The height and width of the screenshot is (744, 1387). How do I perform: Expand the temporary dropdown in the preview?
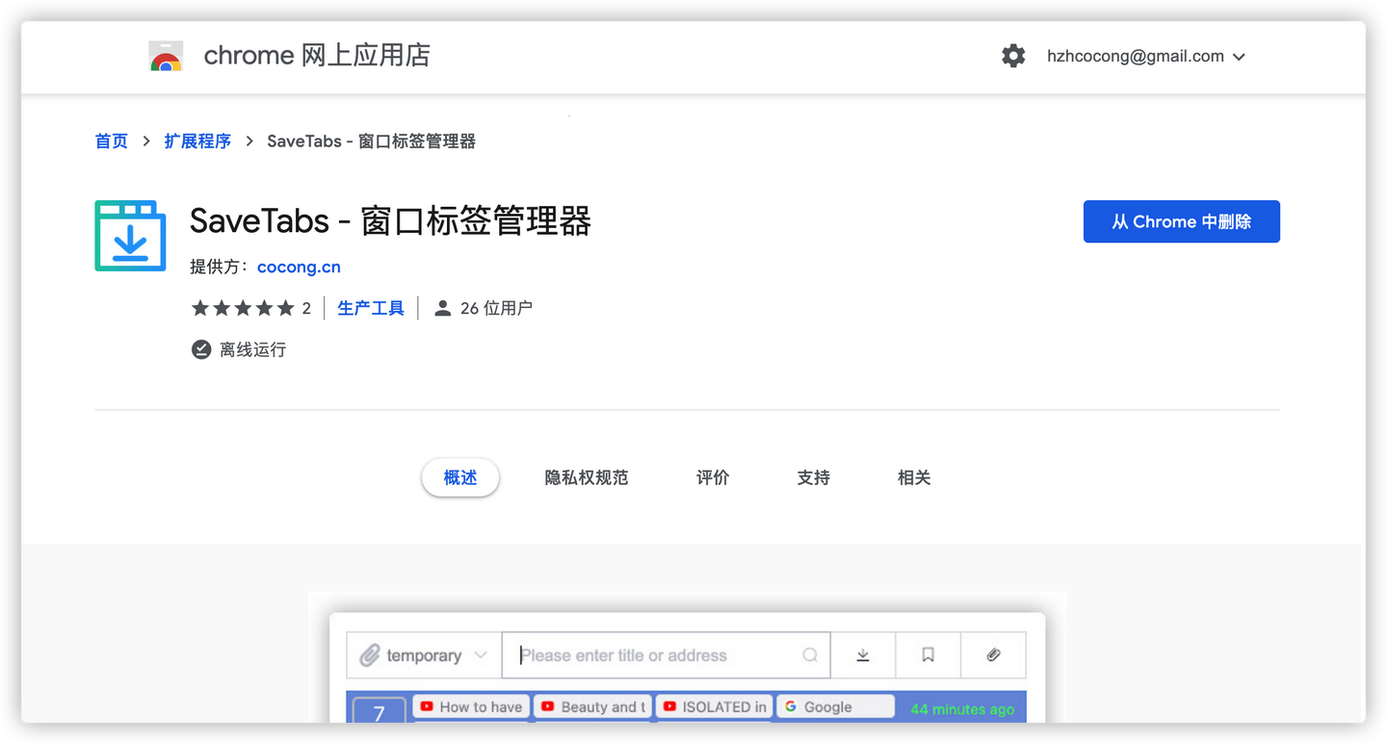point(482,654)
